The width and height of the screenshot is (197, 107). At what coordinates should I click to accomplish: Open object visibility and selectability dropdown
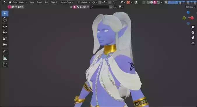(x=122, y=2)
